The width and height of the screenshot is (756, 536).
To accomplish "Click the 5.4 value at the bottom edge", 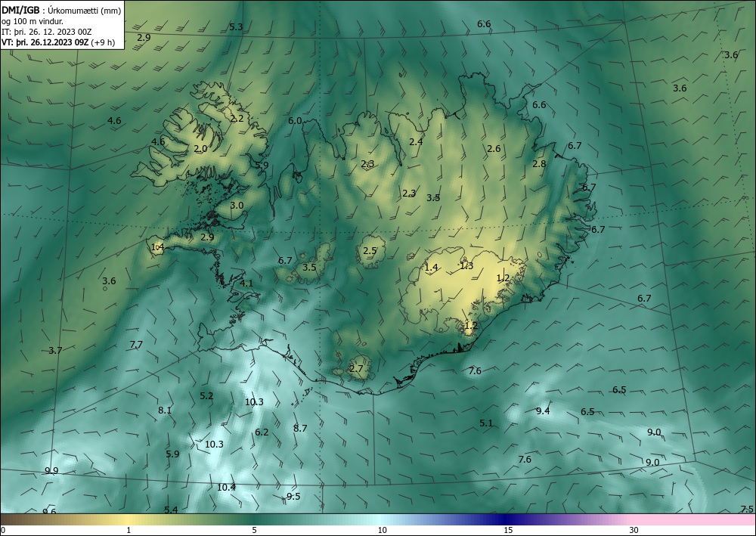I will 171,510.
